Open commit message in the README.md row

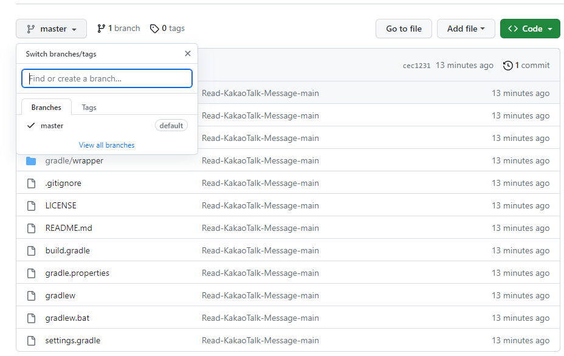[260, 228]
